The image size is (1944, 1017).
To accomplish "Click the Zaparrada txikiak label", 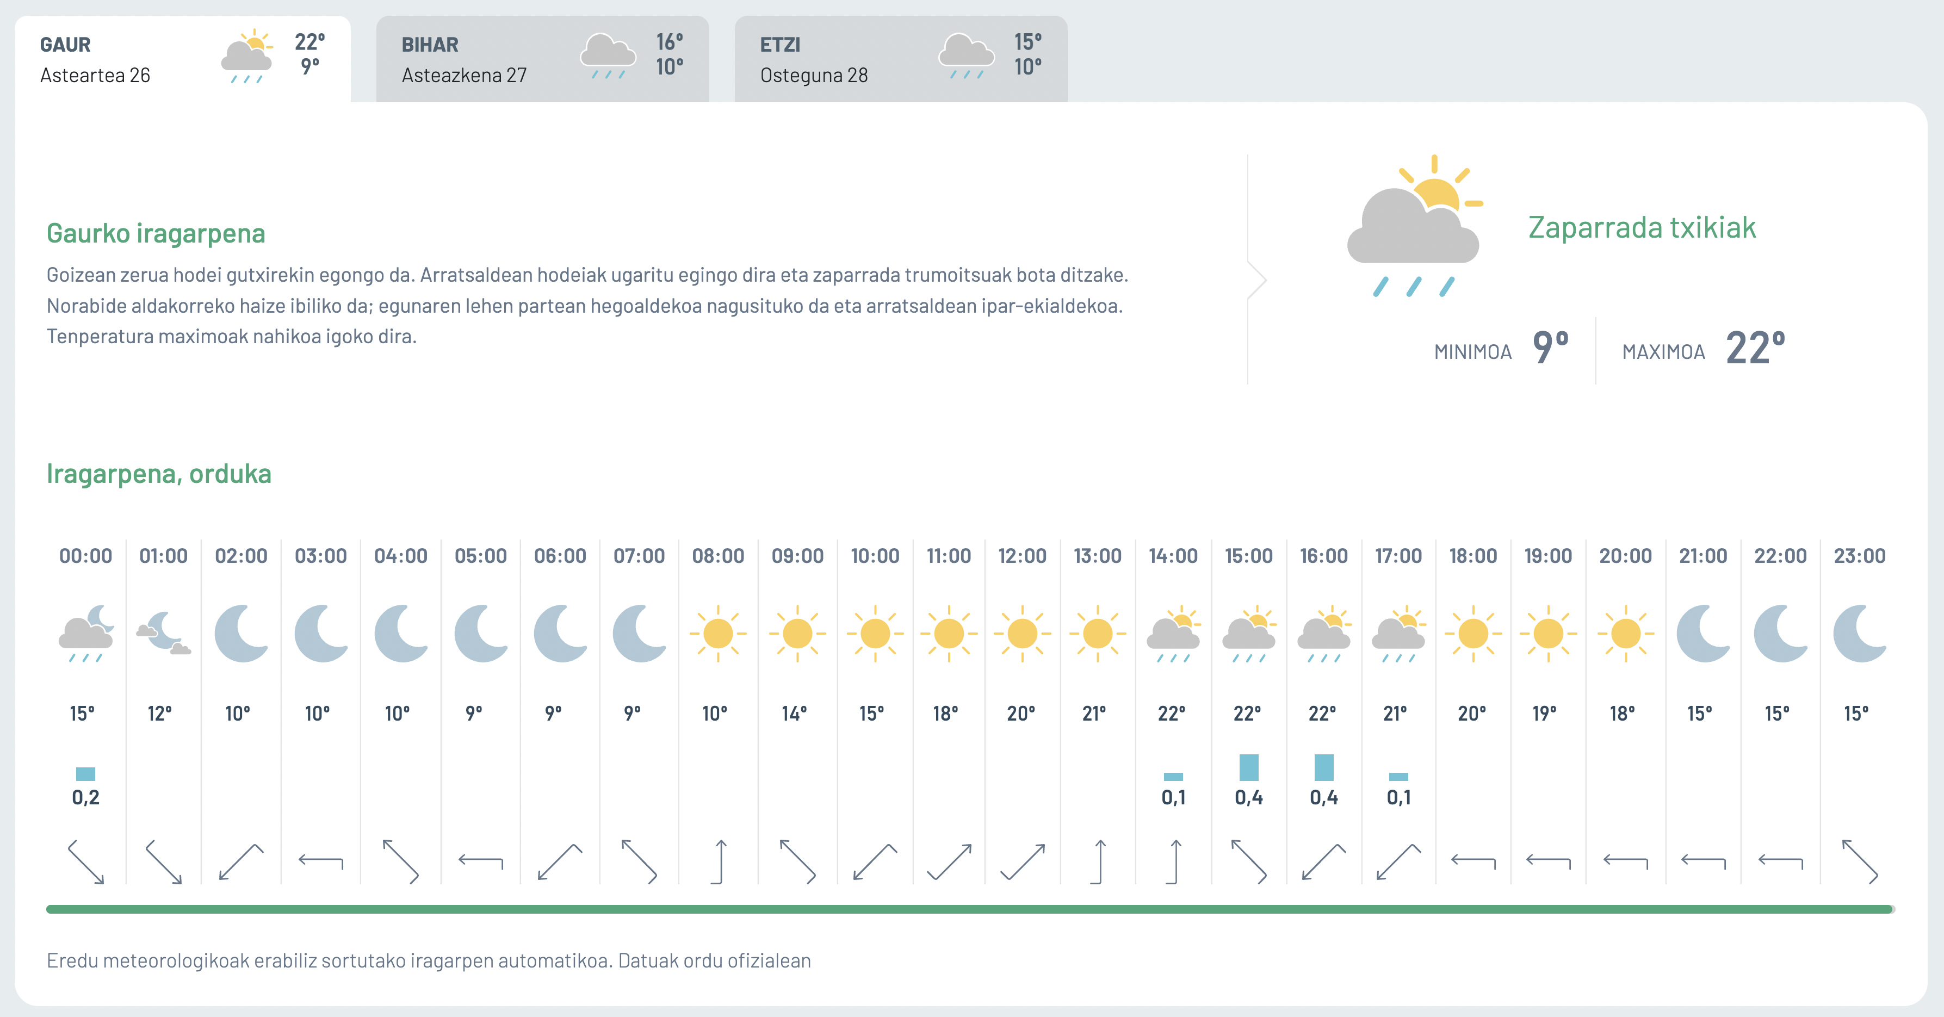I will click(x=1642, y=227).
